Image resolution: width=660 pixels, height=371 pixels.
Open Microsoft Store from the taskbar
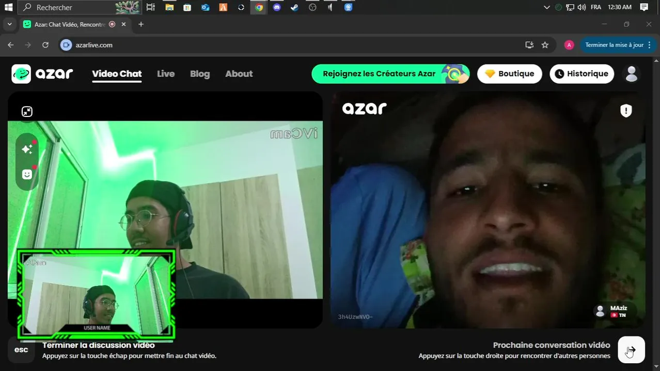tap(187, 7)
